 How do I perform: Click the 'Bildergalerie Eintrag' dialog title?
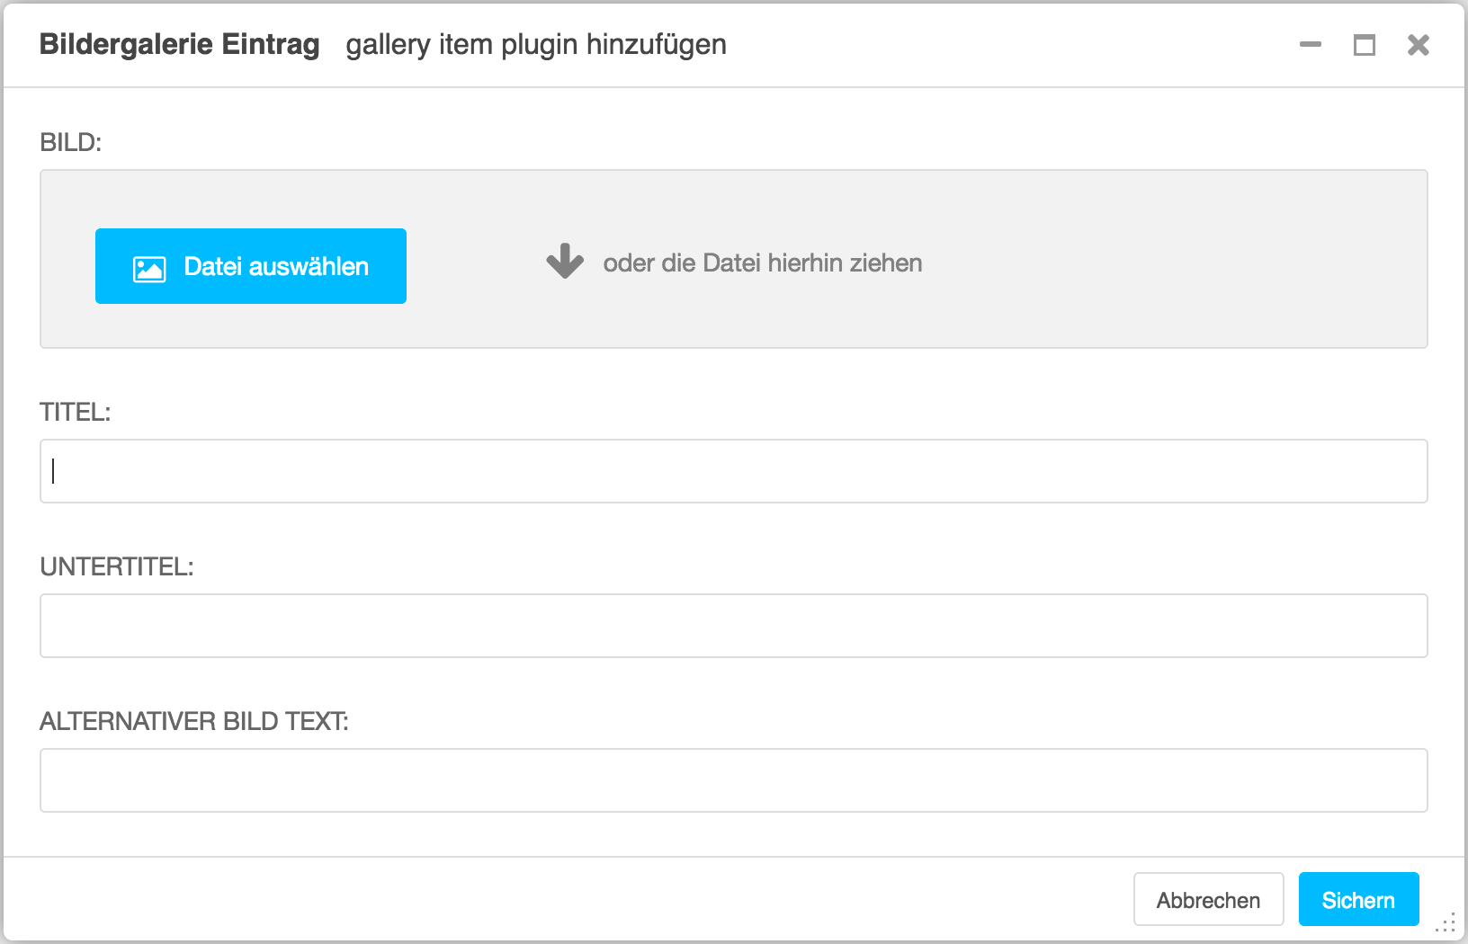pyautogui.click(x=180, y=44)
